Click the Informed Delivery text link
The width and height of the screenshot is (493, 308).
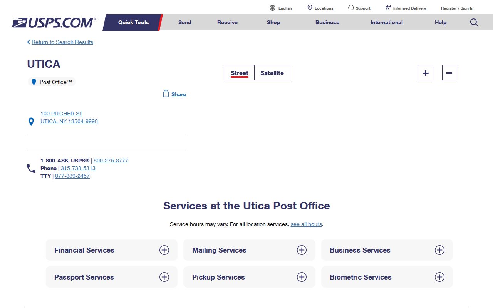tap(409, 8)
